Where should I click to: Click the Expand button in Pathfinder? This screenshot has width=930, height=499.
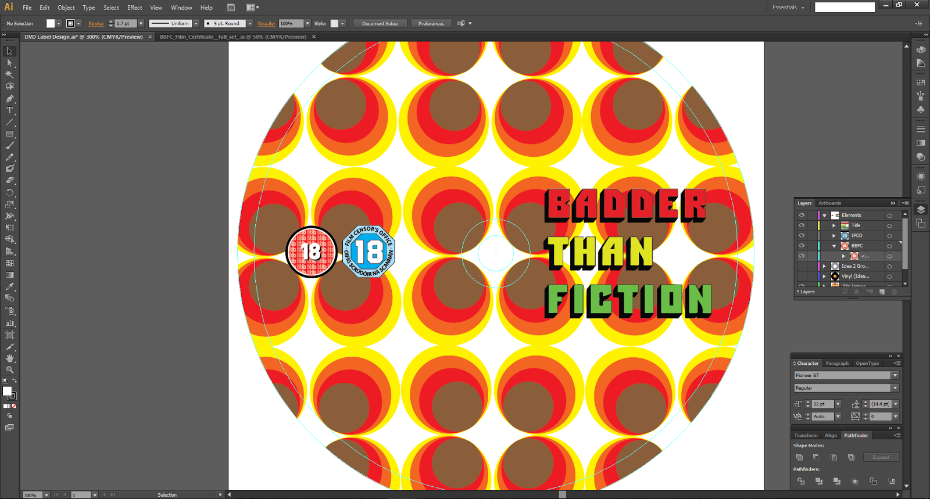881,457
